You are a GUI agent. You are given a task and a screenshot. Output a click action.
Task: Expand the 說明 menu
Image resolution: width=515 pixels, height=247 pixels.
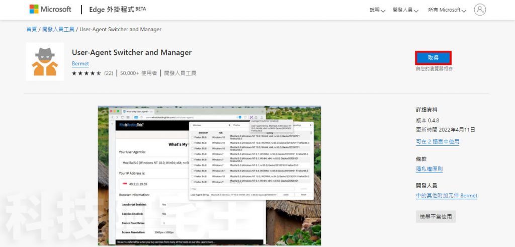pyautogui.click(x=377, y=10)
